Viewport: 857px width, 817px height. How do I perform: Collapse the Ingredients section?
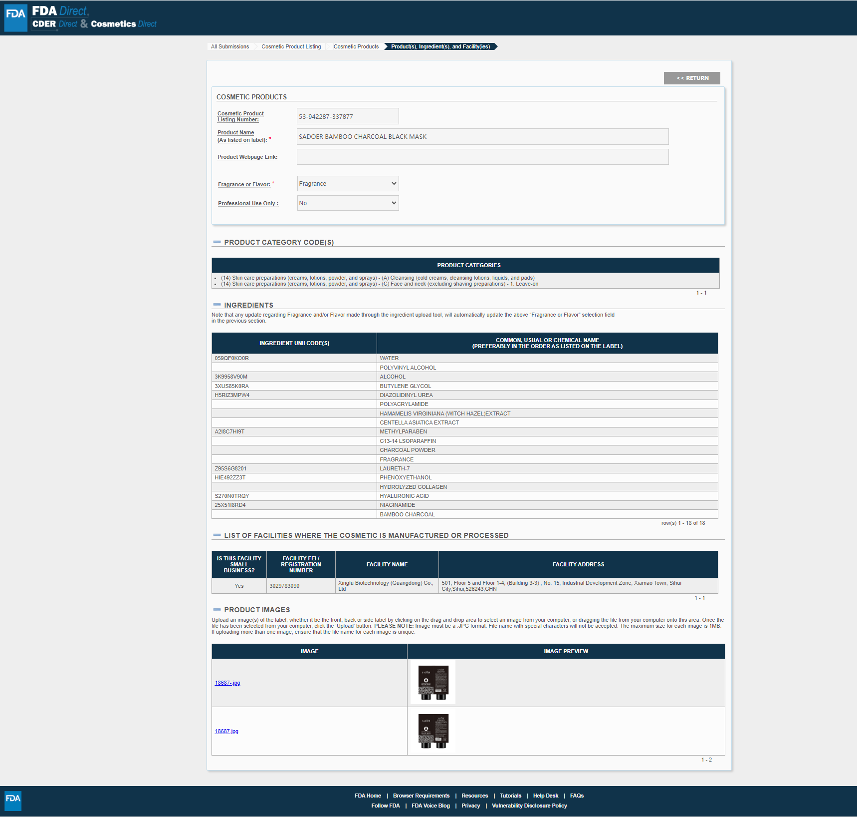click(x=217, y=305)
